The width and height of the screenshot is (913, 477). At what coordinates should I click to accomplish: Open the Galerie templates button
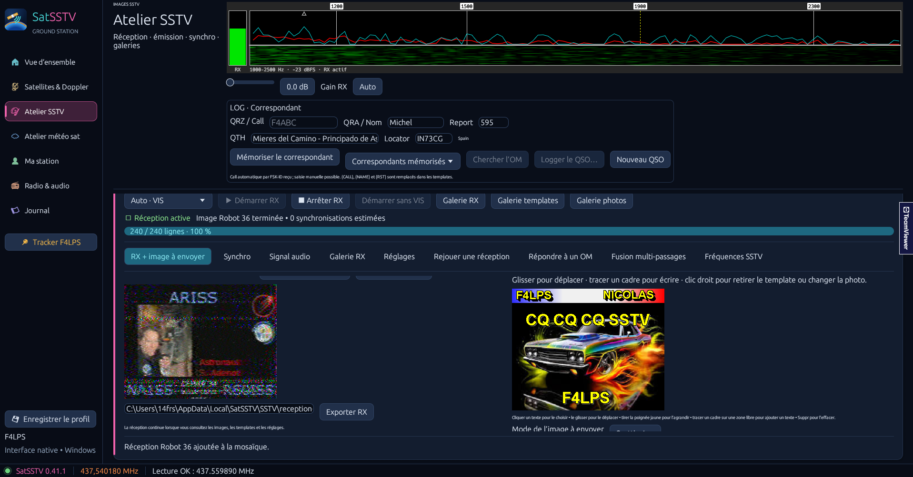click(x=528, y=201)
